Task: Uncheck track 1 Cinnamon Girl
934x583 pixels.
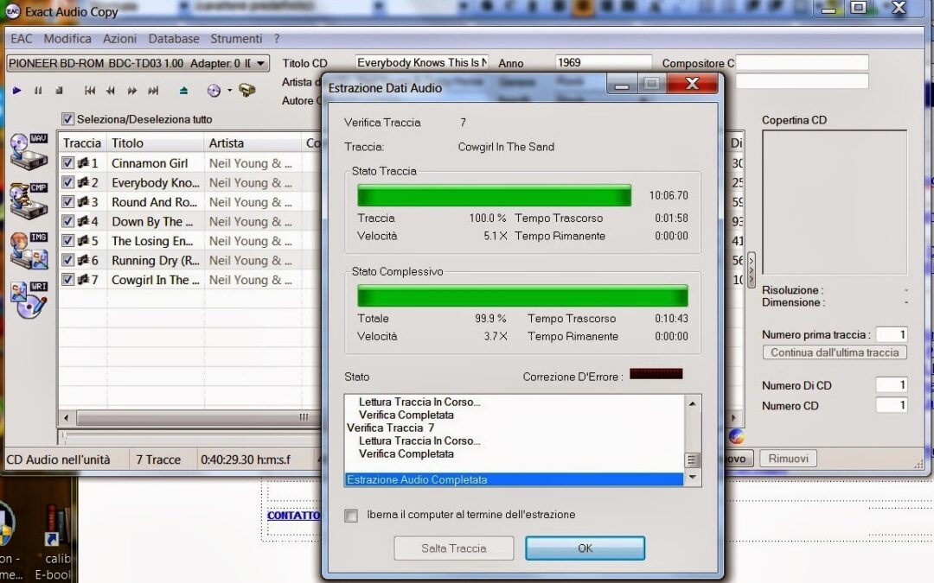Action: coord(67,162)
